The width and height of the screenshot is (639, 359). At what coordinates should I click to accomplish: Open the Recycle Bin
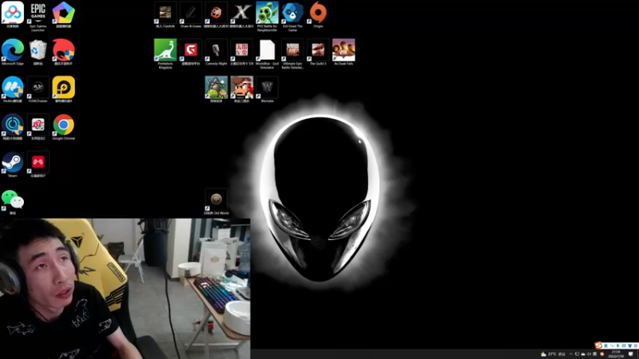(x=38, y=50)
